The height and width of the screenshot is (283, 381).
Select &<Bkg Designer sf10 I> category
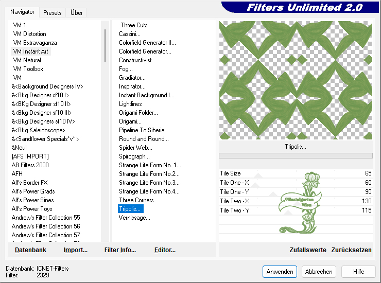(x=40, y=95)
